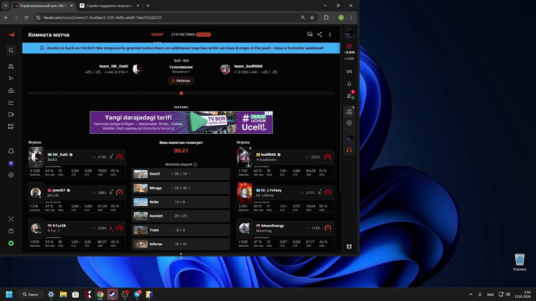This screenshot has height=301, width=536.
Task: Select the Mirage map row
Action: pyautogui.click(x=181, y=188)
